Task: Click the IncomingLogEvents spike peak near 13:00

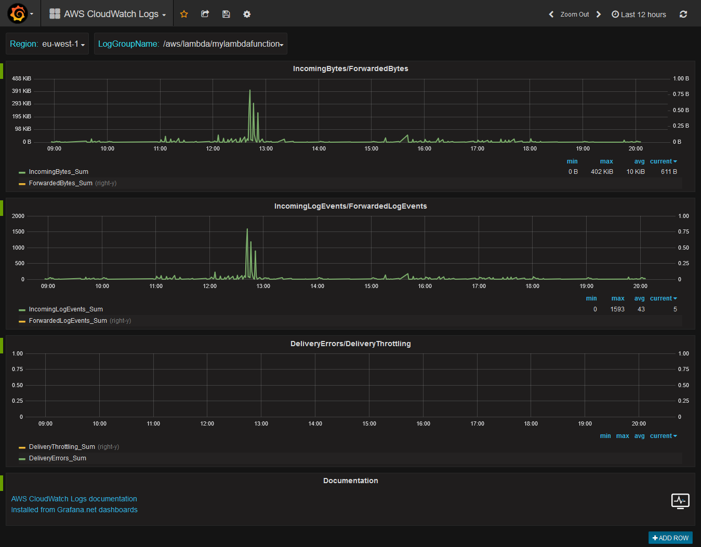Action: (x=247, y=229)
